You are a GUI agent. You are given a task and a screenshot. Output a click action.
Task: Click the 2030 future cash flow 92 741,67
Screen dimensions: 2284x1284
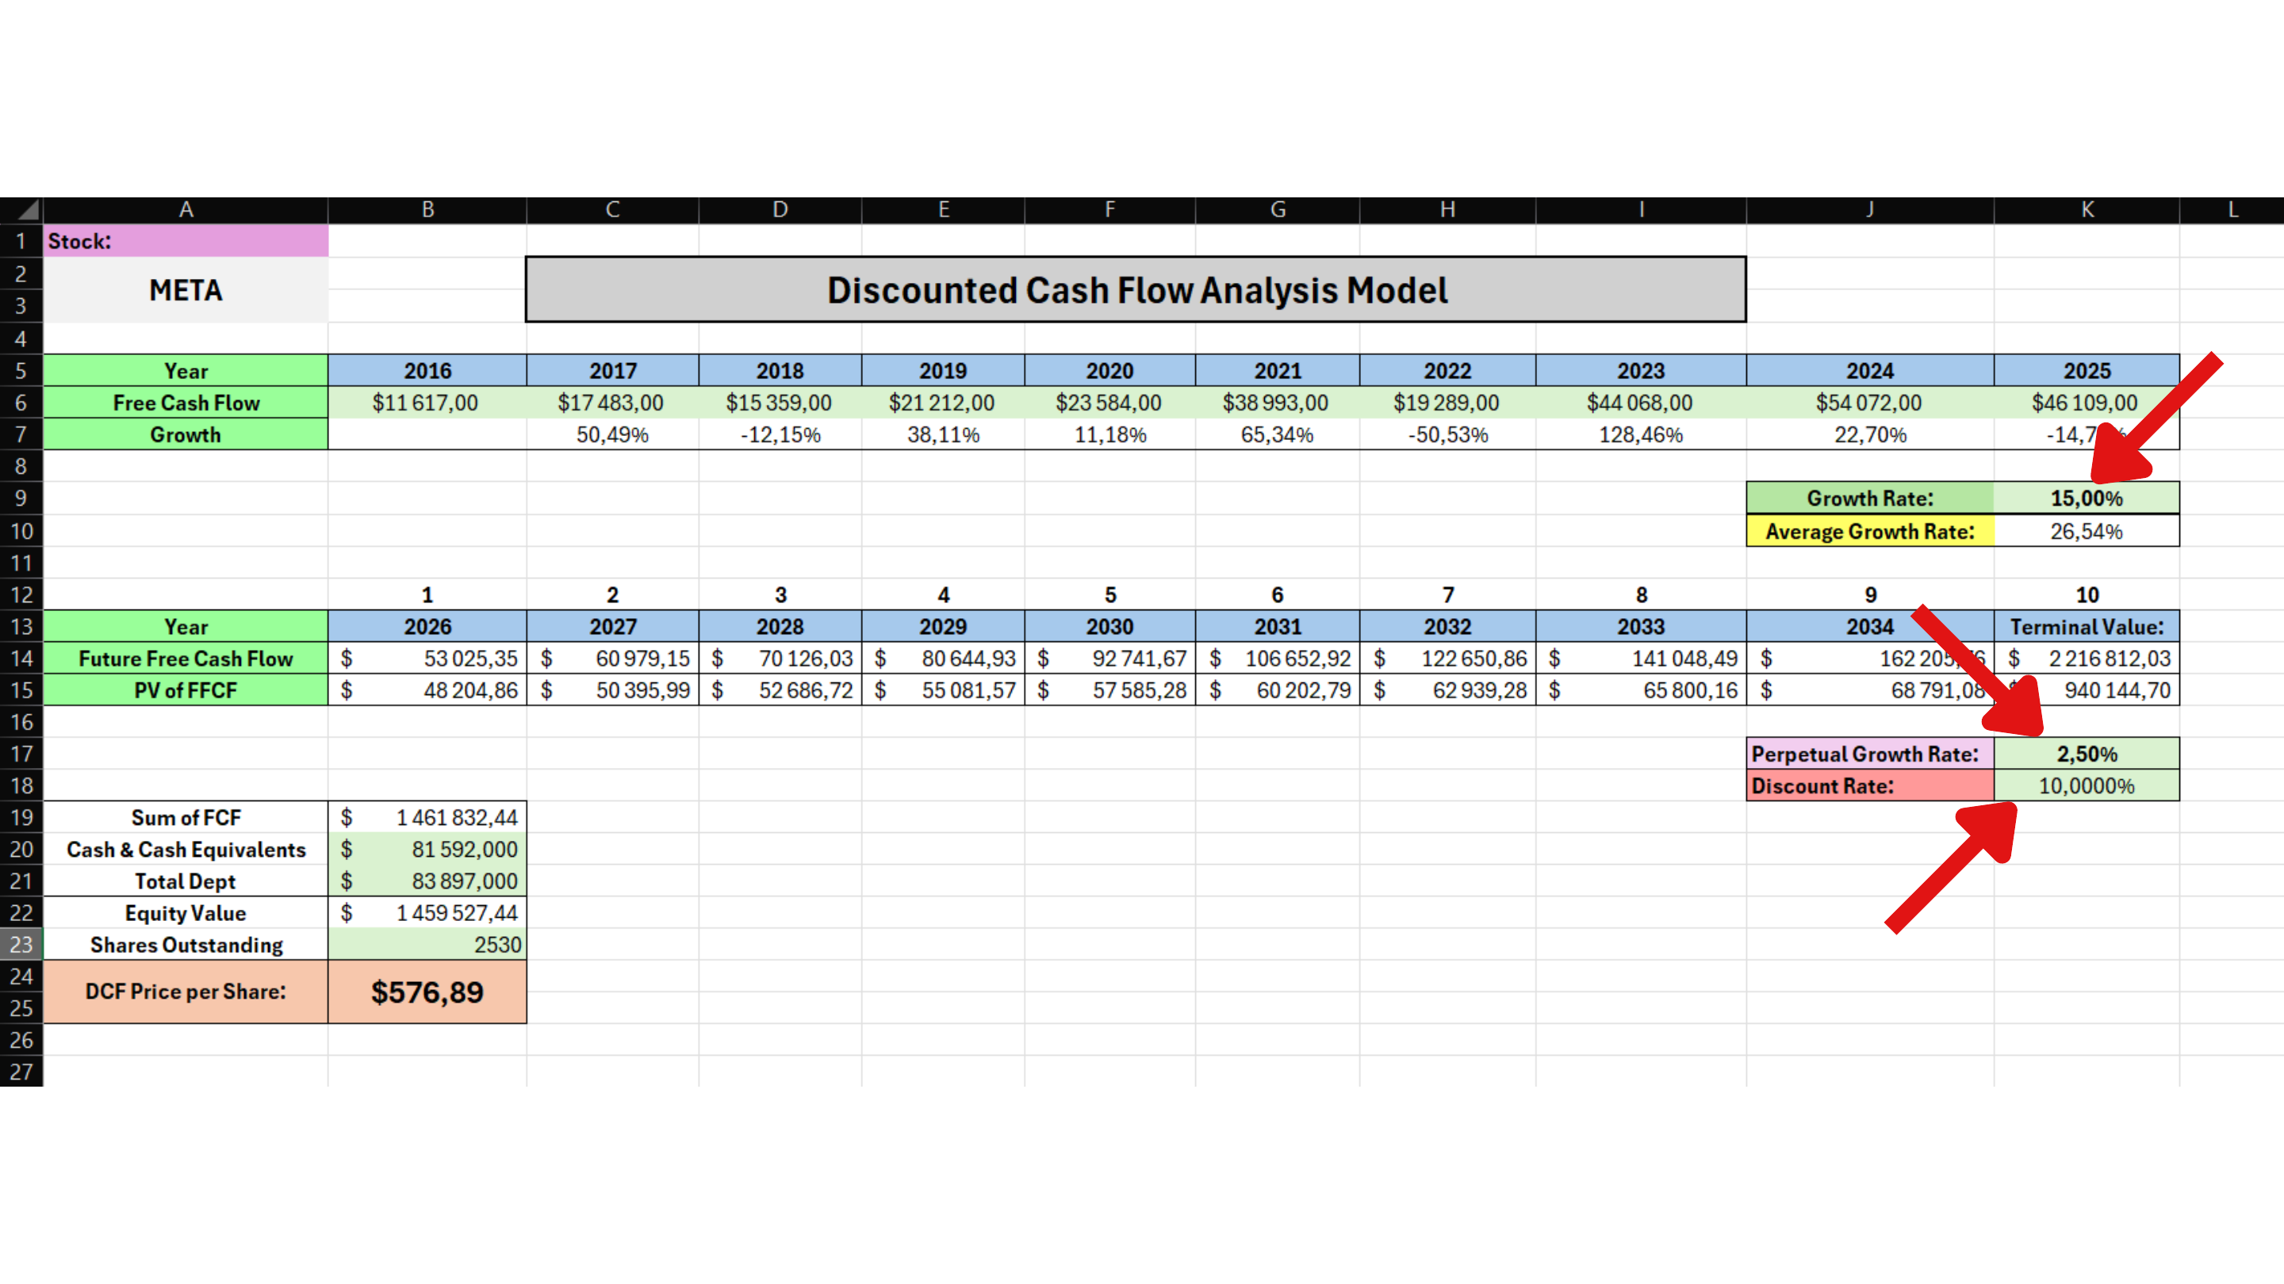pyautogui.click(x=1110, y=659)
